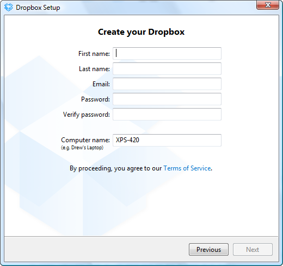Click the Dropbox logo icon in title bar
The image size is (283, 266).
tap(9, 8)
